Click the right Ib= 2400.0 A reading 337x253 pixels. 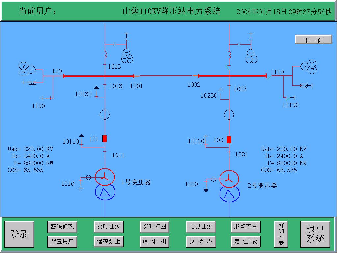284,156
